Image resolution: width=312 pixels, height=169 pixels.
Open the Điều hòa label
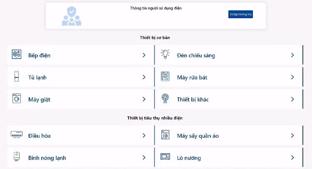click(x=40, y=136)
